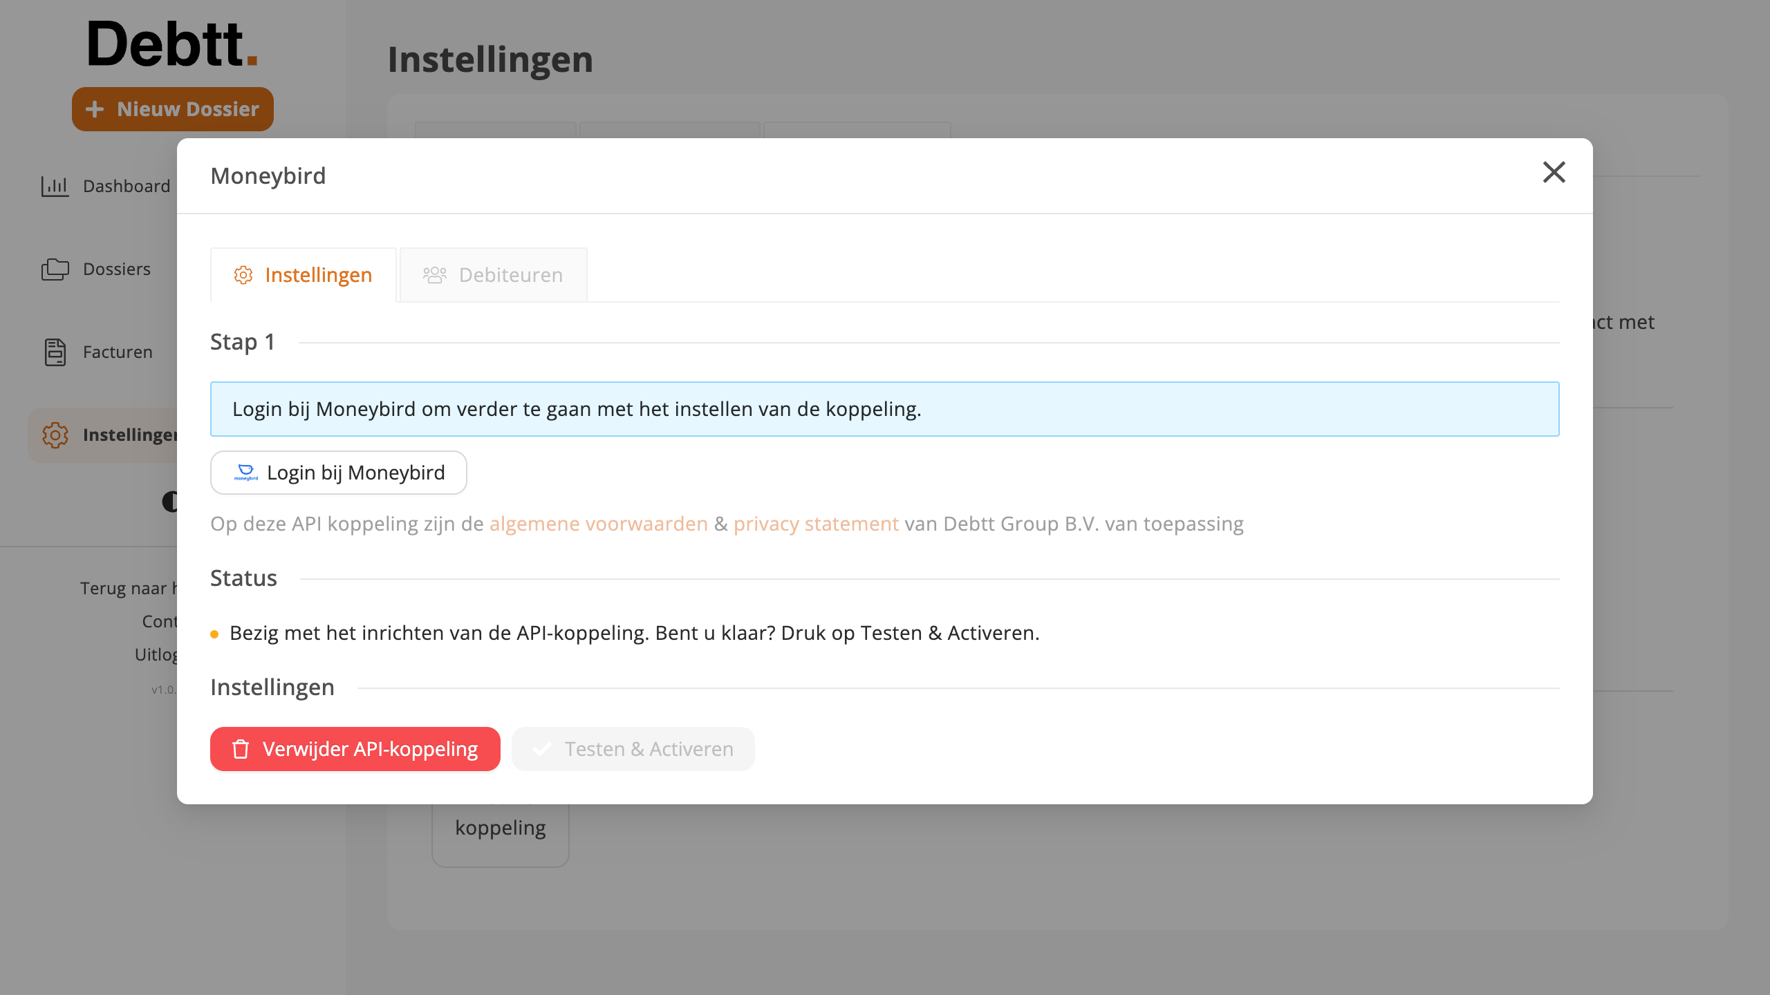Click the Moneybird logo icon on login button
Screen dimensions: 1770x995
pyautogui.click(x=245, y=472)
